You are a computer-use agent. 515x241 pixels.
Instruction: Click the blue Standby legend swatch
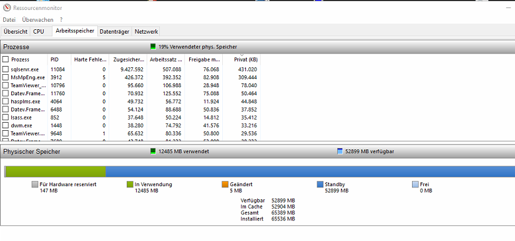[x=320, y=184]
